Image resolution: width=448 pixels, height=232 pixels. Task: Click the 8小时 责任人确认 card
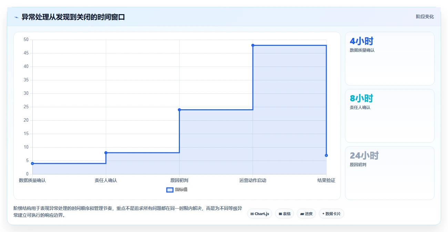coord(389,116)
